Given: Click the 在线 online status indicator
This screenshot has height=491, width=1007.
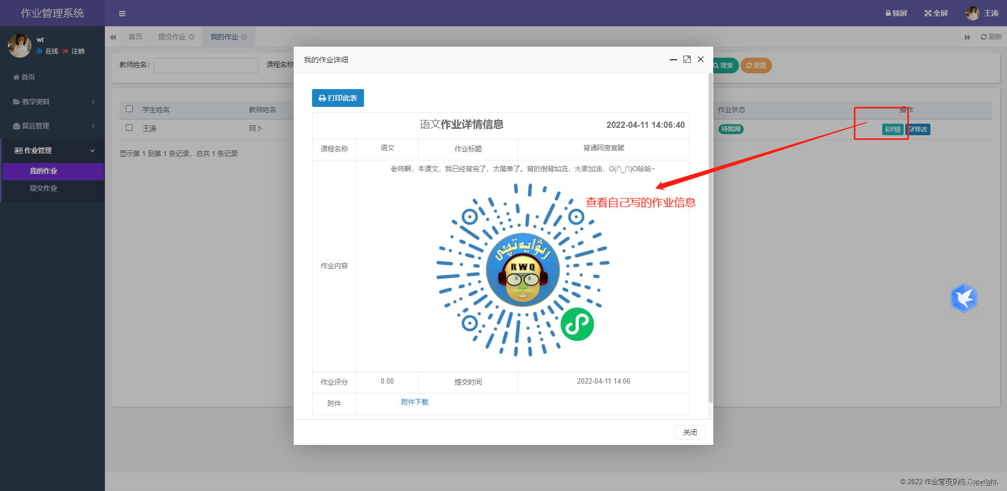Looking at the screenshot, I should (x=48, y=51).
